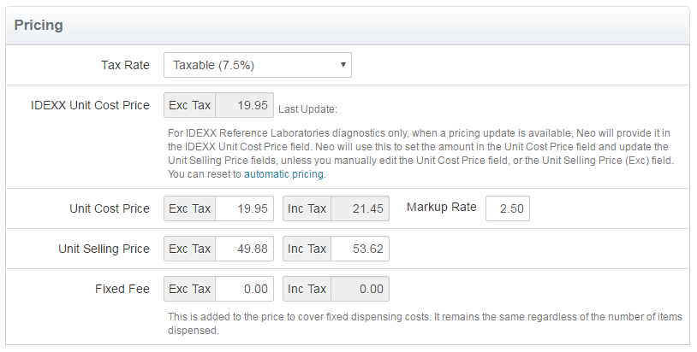Click the Unit Cost Price label
The height and width of the screenshot is (352, 697).
pos(109,208)
